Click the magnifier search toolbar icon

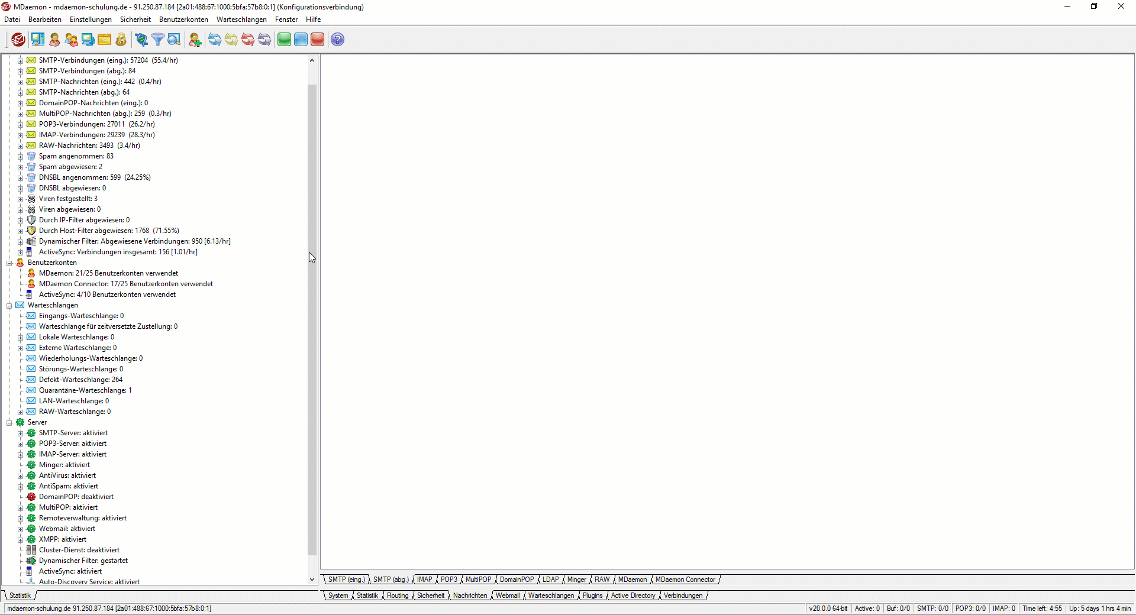(x=174, y=40)
